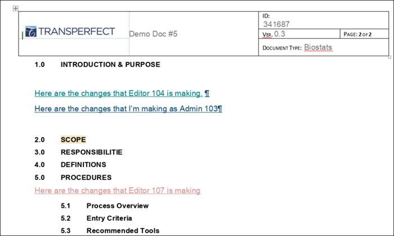The image size is (394, 236).
Task: Click the Recommended Tools subheading
Action: coord(123,230)
